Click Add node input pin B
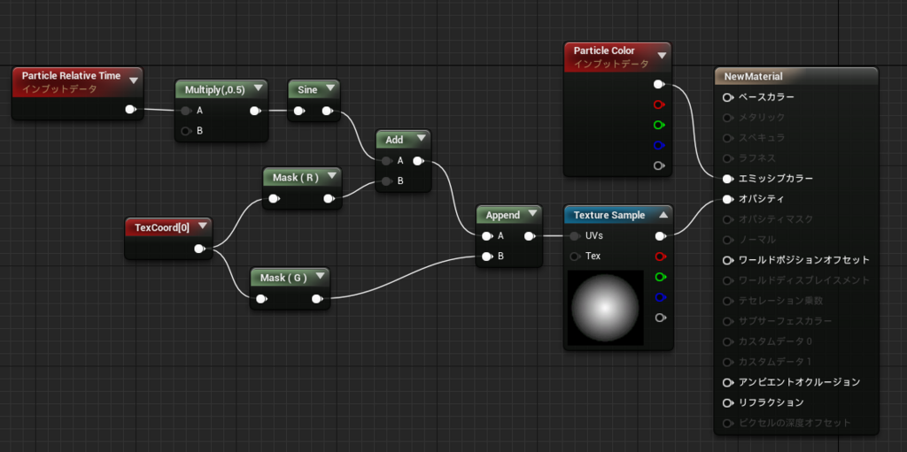Screen dimensions: 907x452 [x=386, y=181]
